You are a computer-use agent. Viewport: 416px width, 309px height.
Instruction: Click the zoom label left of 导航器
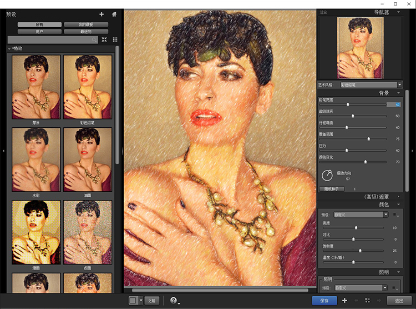click(323, 12)
